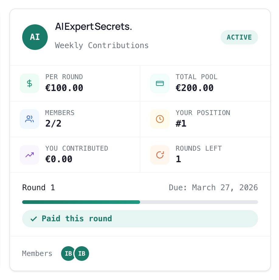
Task: Click the dollar sign Per Round icon
Action: (29, 83)
